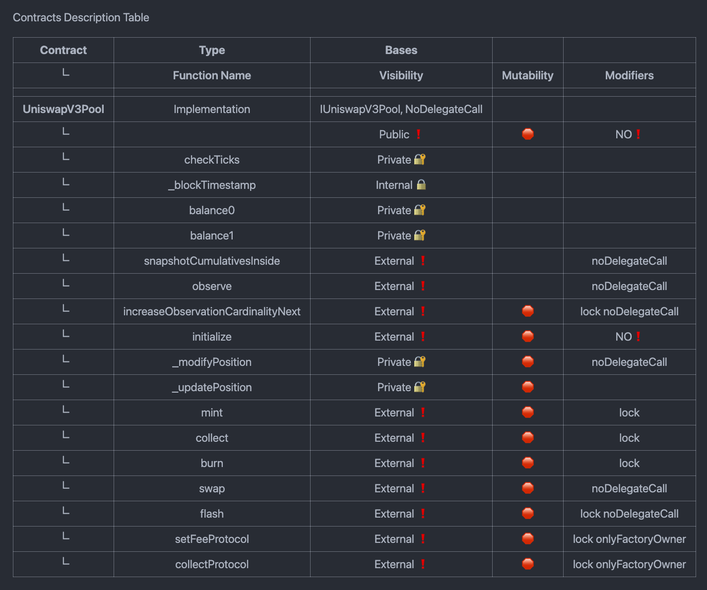
Task: Select the Implementation type cell
Action: (x=212, y=109)
